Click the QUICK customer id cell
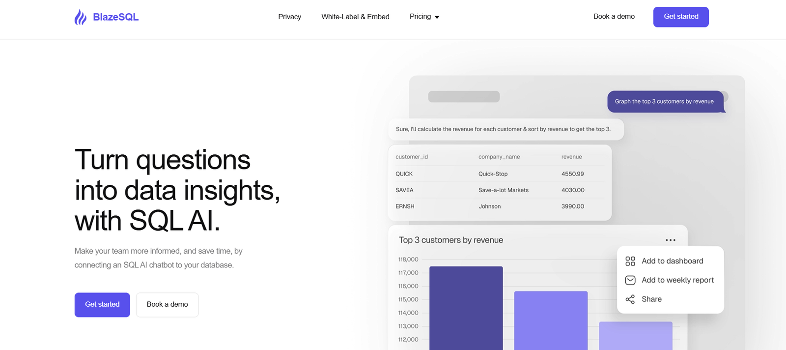 coord(404,174)
